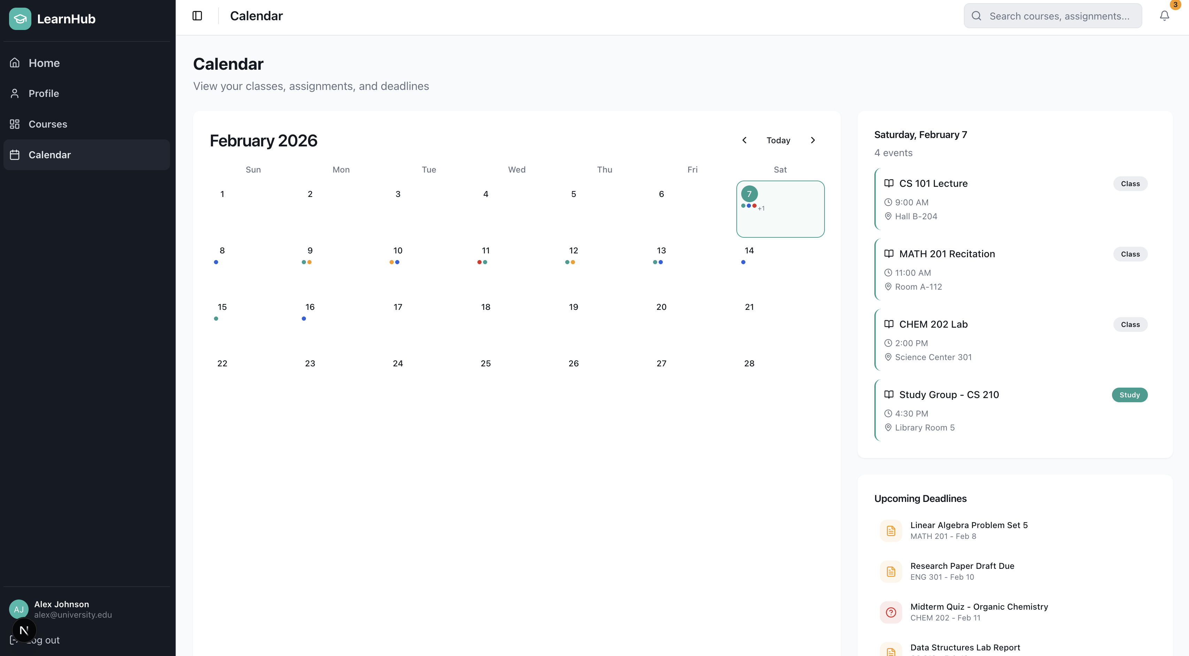Click the green Study tag

click(x=1129, y=395)
